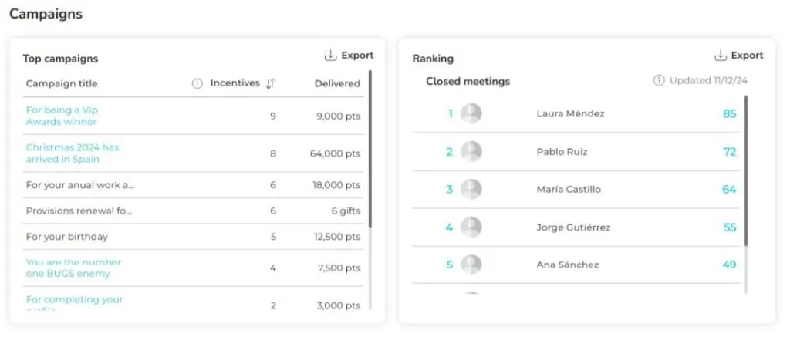
Task: Click Pablo Ruiz's avatar icon
Action: pos(471,152)
